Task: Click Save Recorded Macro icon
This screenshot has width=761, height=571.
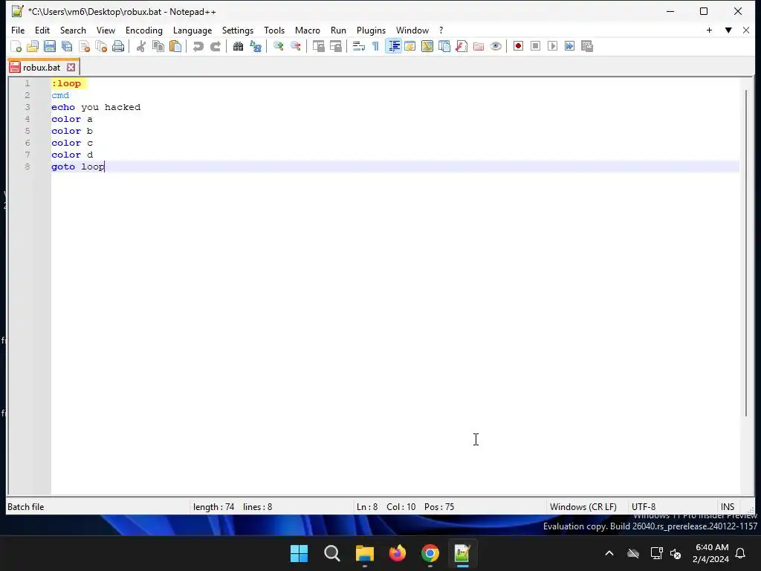Action: pos(587,46)
